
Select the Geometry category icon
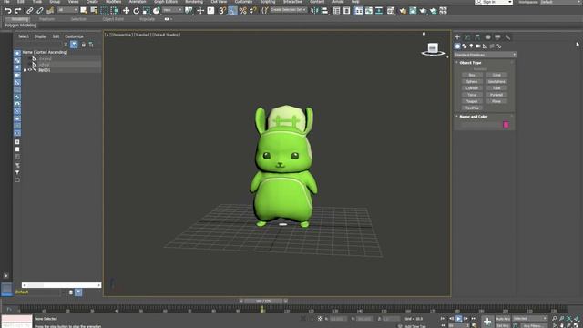click(x=457, y=46)
